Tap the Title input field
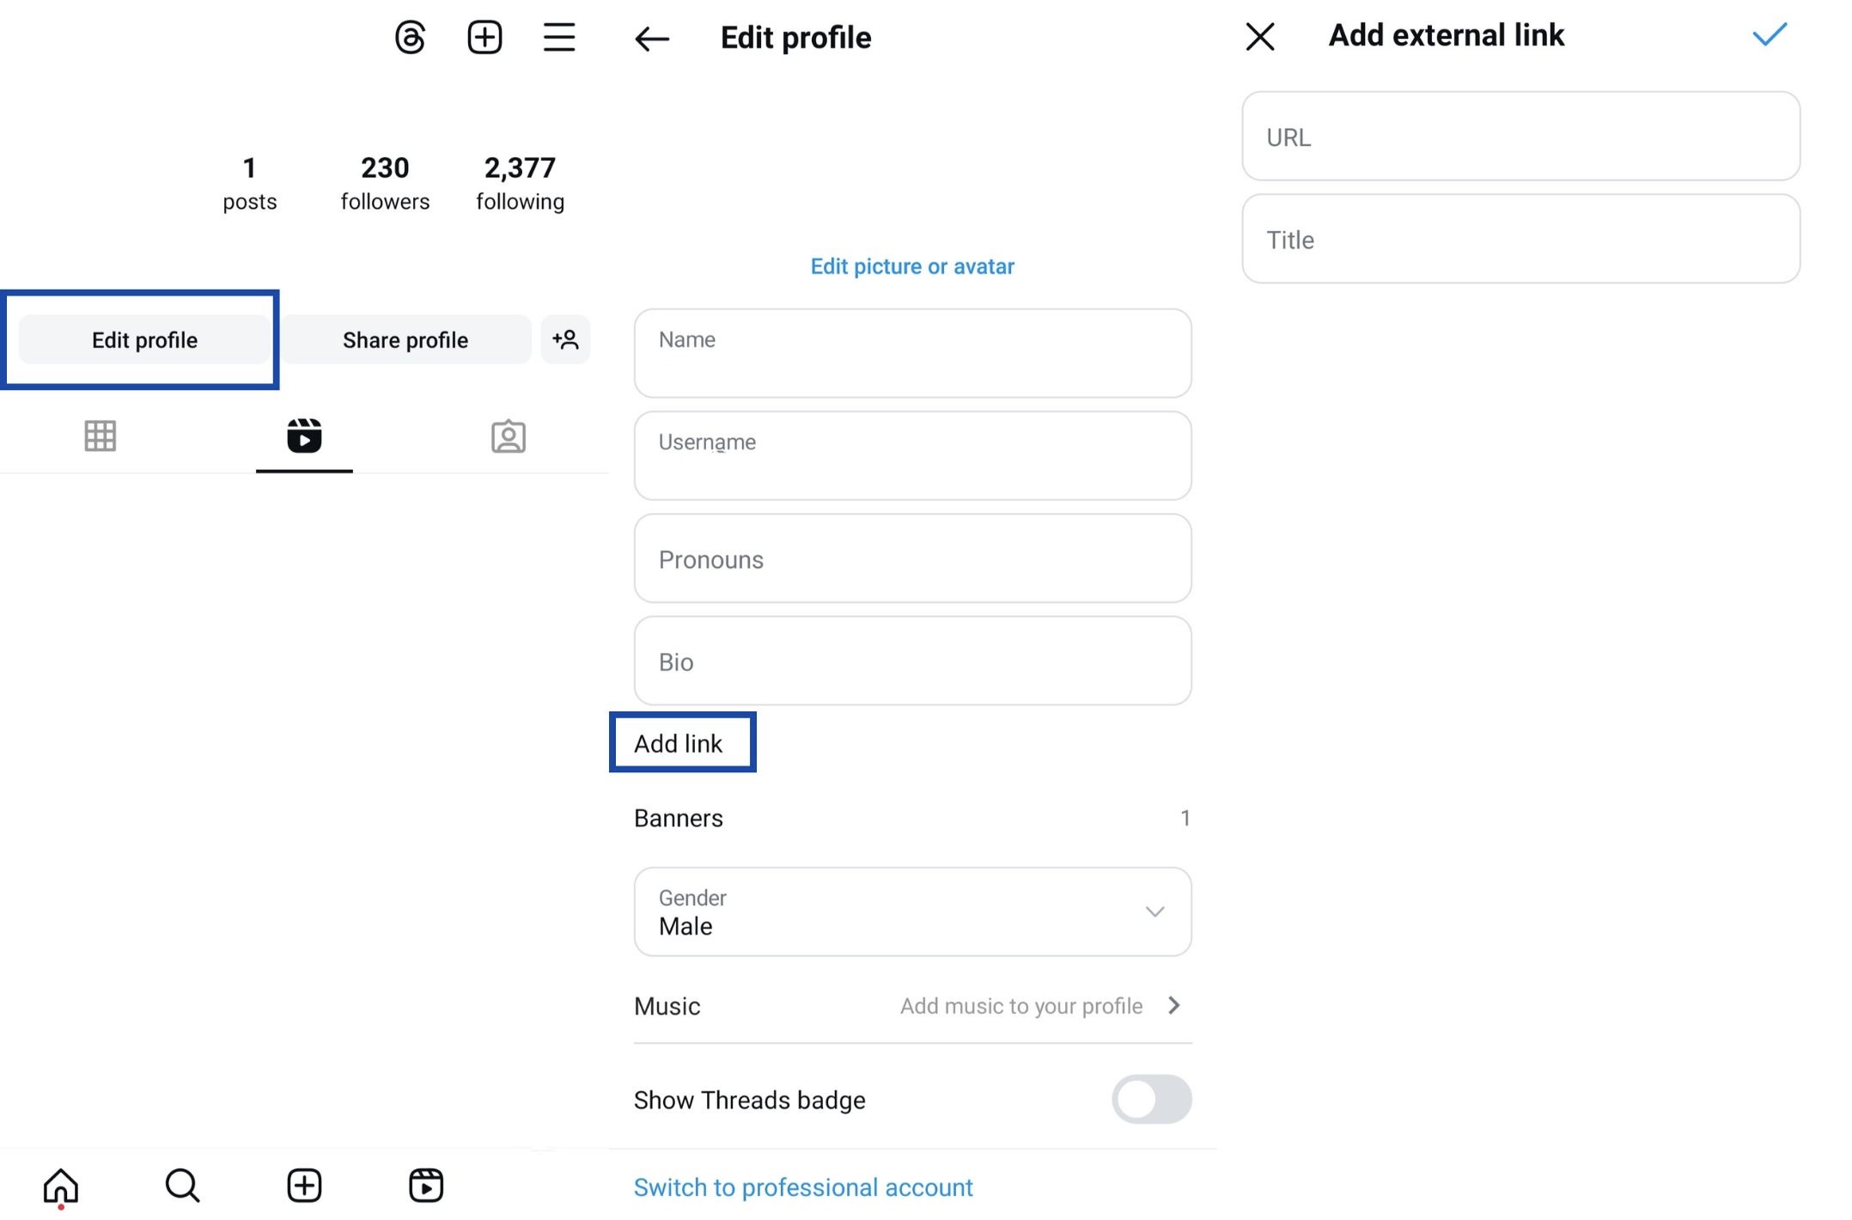This screenshot has width=1852, height=1220. pyautogui.click(x=1519, y=238)
